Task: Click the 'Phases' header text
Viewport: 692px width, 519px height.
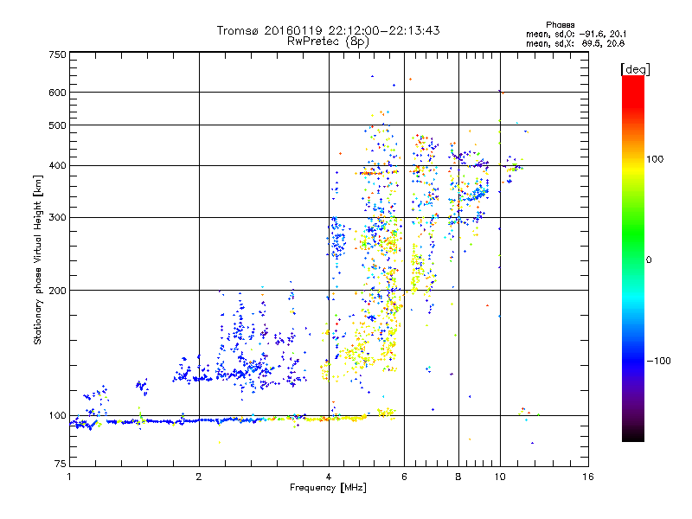Action: (x=560, y=25)
